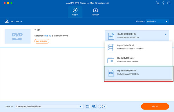174x112 pixels.
Task: Open the feedback message icon
Action: [169, 3]
